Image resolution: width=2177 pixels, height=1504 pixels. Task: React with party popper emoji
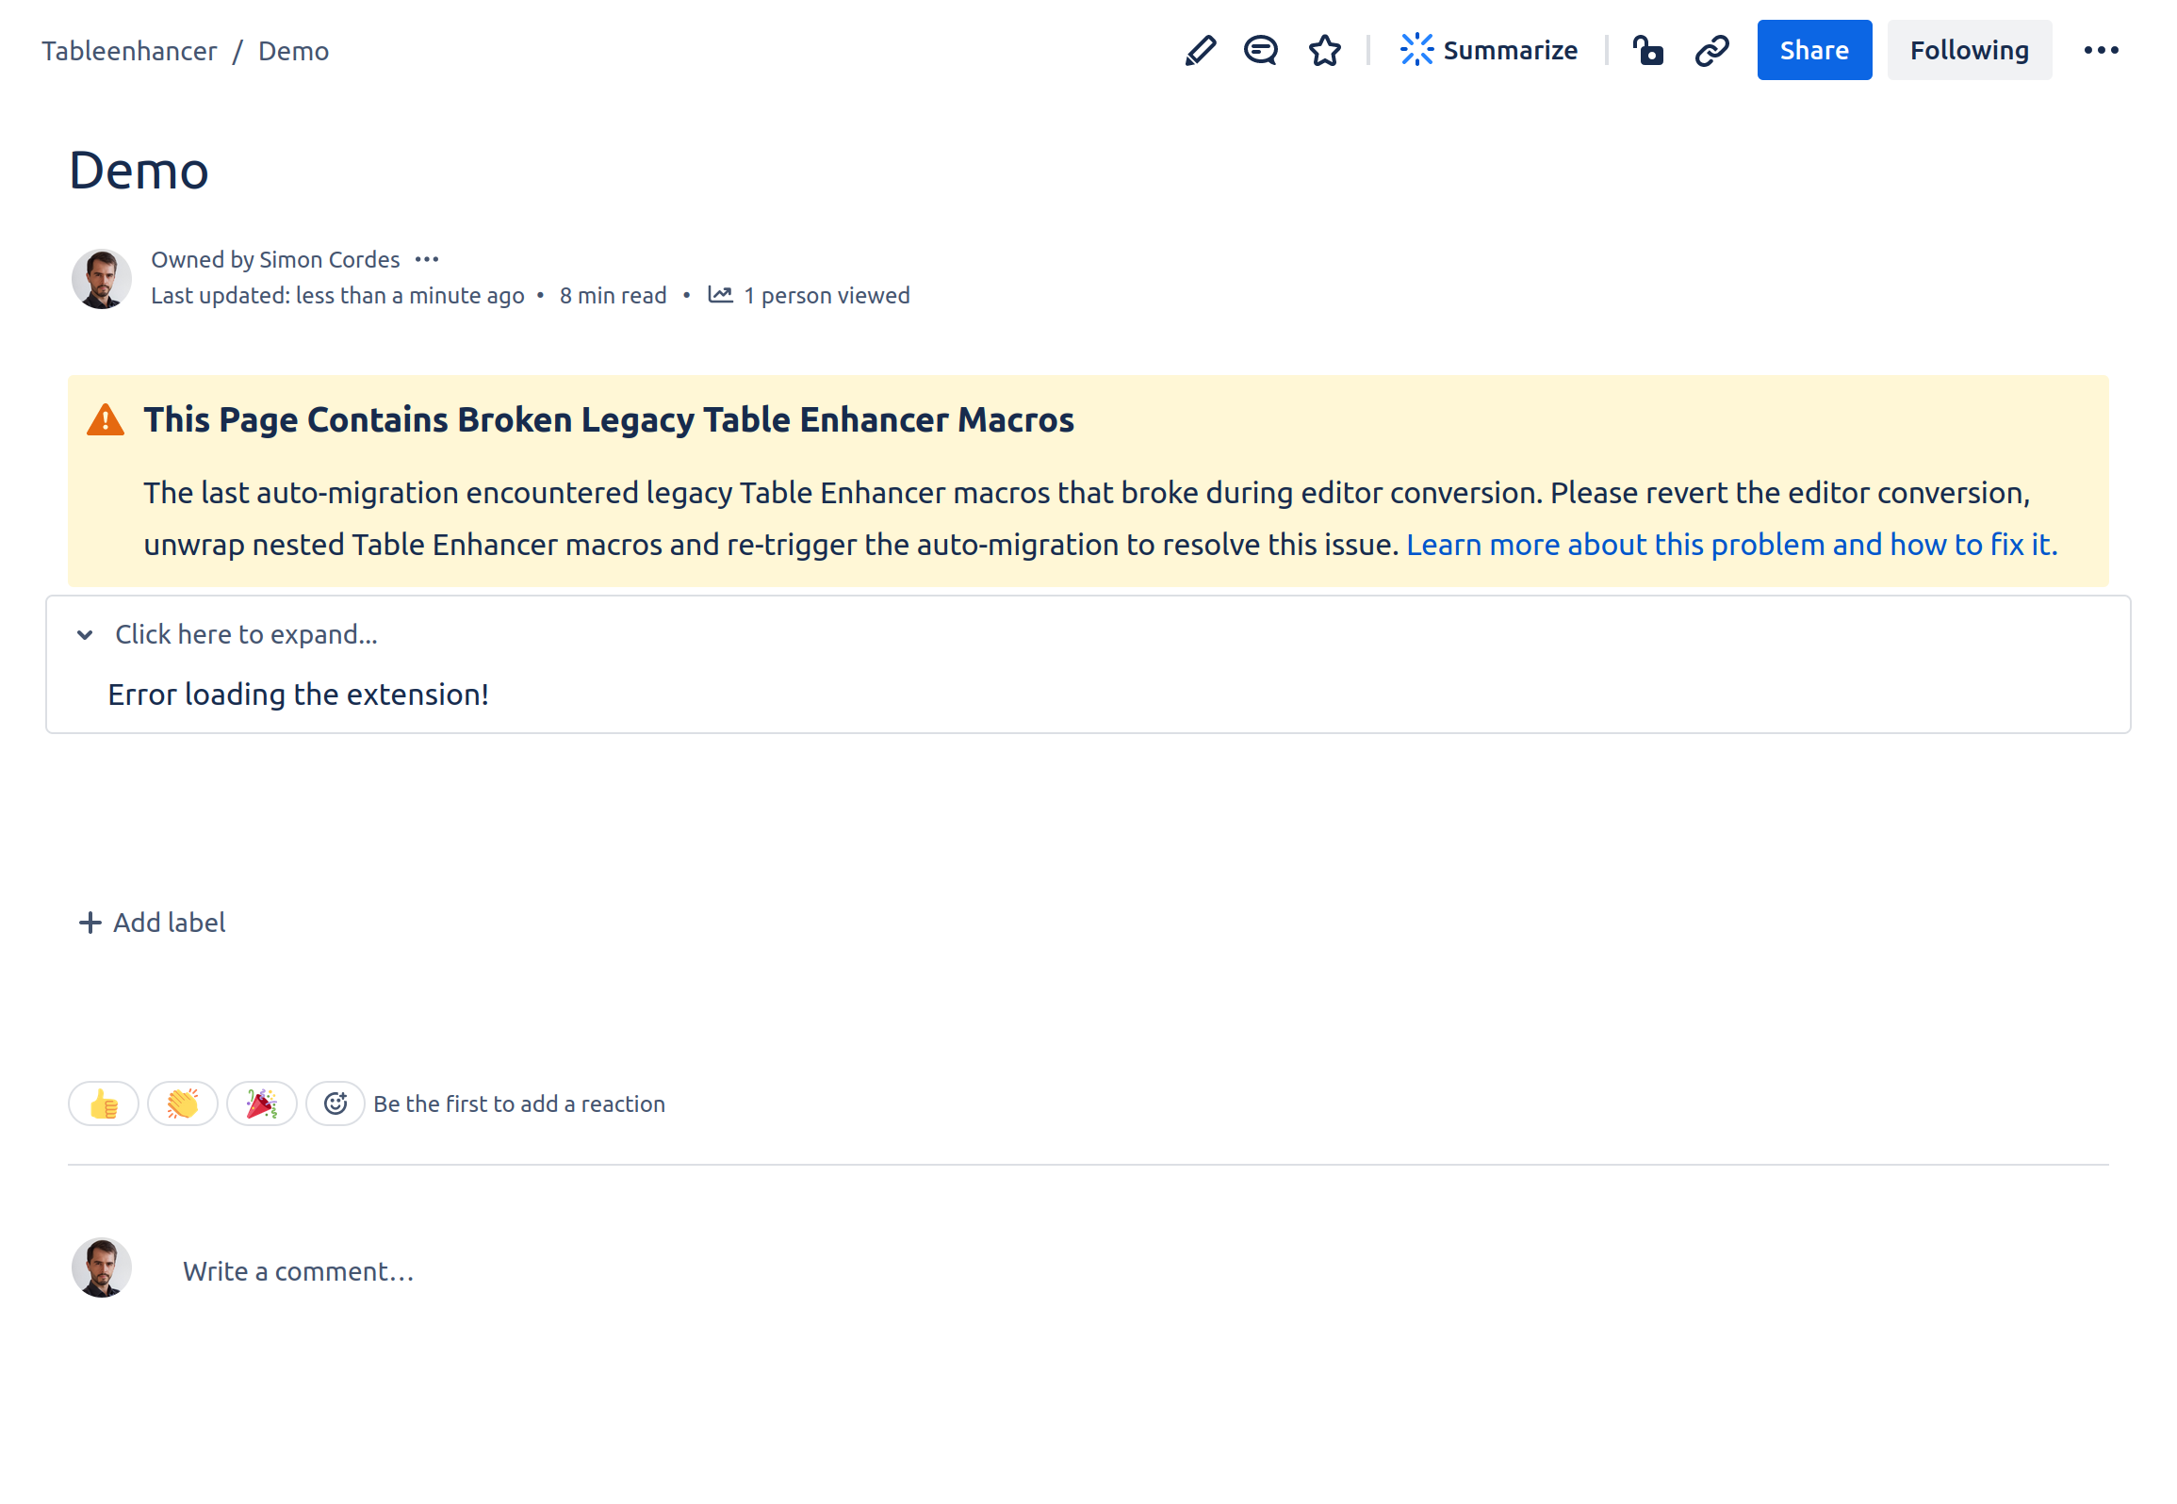(262, 1103)
